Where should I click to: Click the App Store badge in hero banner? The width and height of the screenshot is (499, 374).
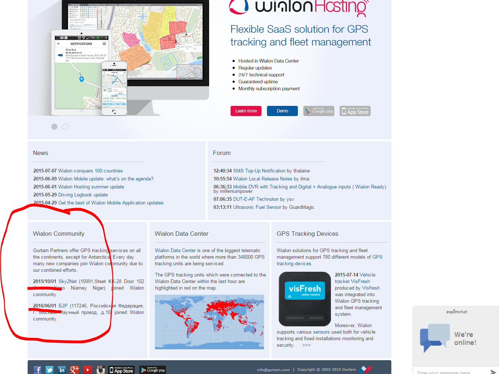[x=355, y=111]
